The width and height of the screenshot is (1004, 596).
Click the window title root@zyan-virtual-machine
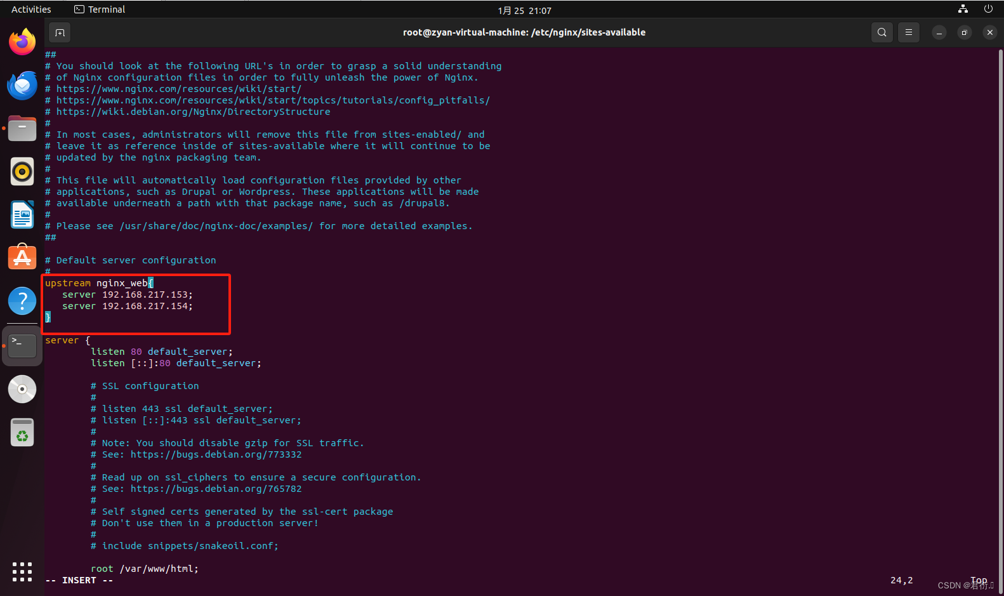point(524,32)
